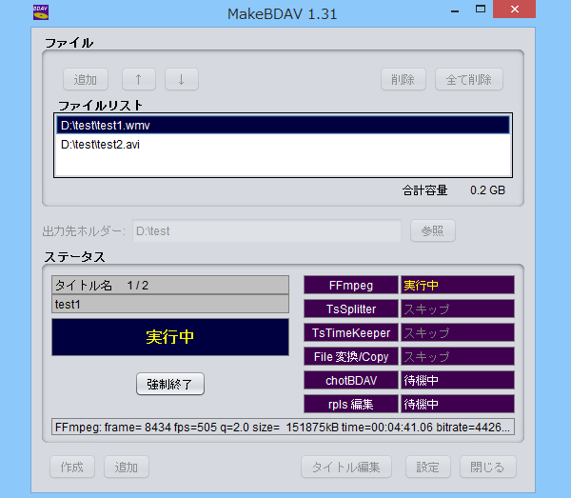
Task: Open the 設定 settings button
Action: (428, 467)
